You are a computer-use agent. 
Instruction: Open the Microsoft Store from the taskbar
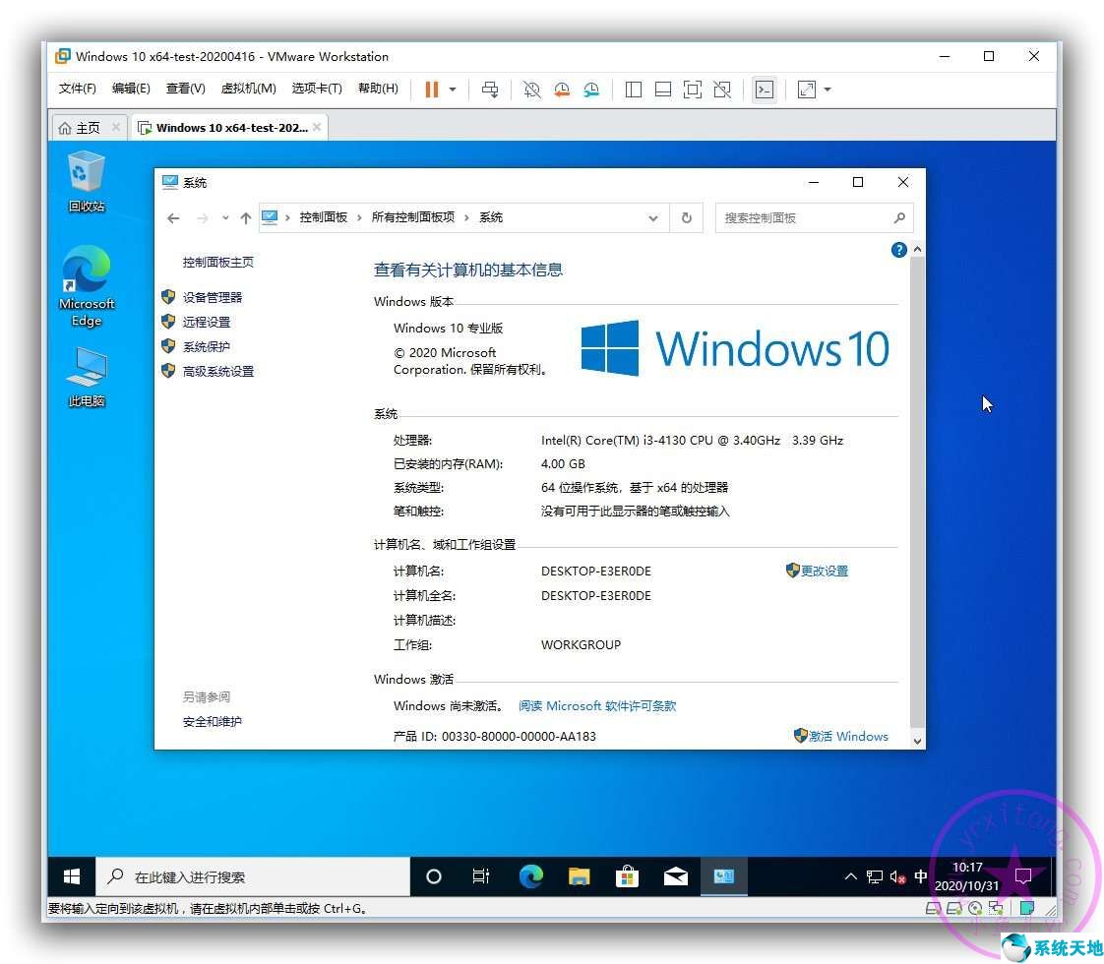(x=627, y=875)
